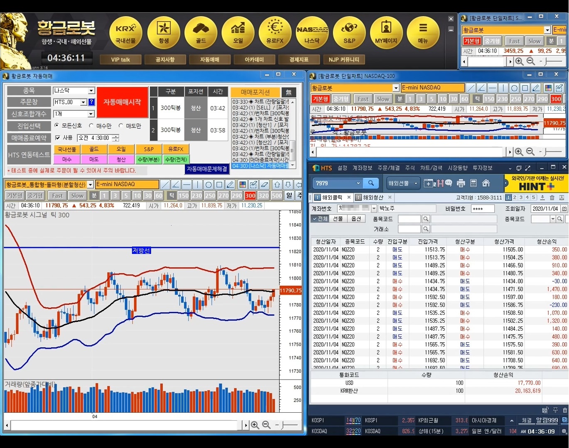This screenshot has height=448, width=569.
Task: Zoom out on the main chart
Action: 266,425
